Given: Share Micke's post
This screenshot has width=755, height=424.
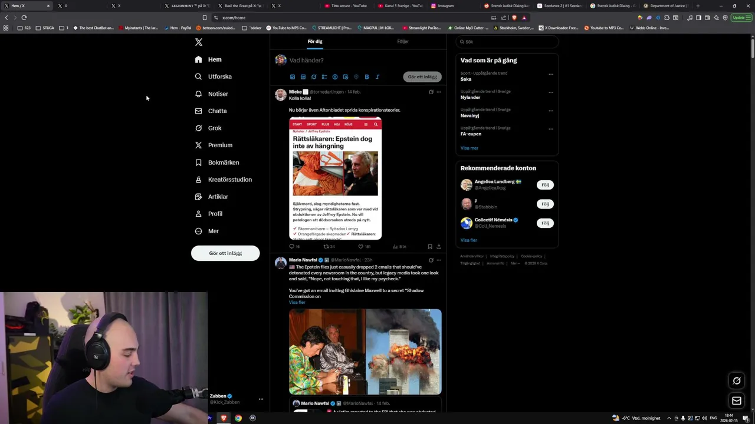Looking at the screenshot, I should (x=438, y=247).
